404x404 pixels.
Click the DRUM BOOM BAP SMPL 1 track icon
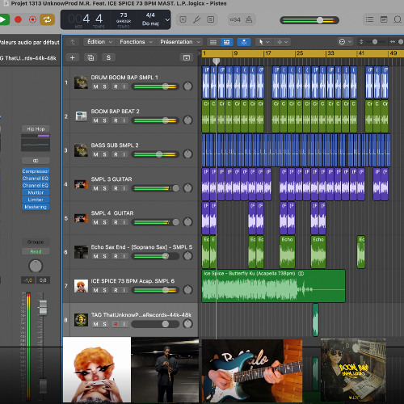click(x=81, y=82)
